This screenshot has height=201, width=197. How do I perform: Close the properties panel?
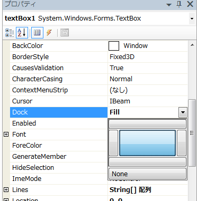[190, 4]
